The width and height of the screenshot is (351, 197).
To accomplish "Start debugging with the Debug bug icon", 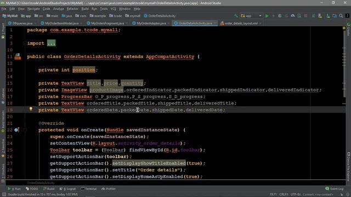I will [280, 16].
